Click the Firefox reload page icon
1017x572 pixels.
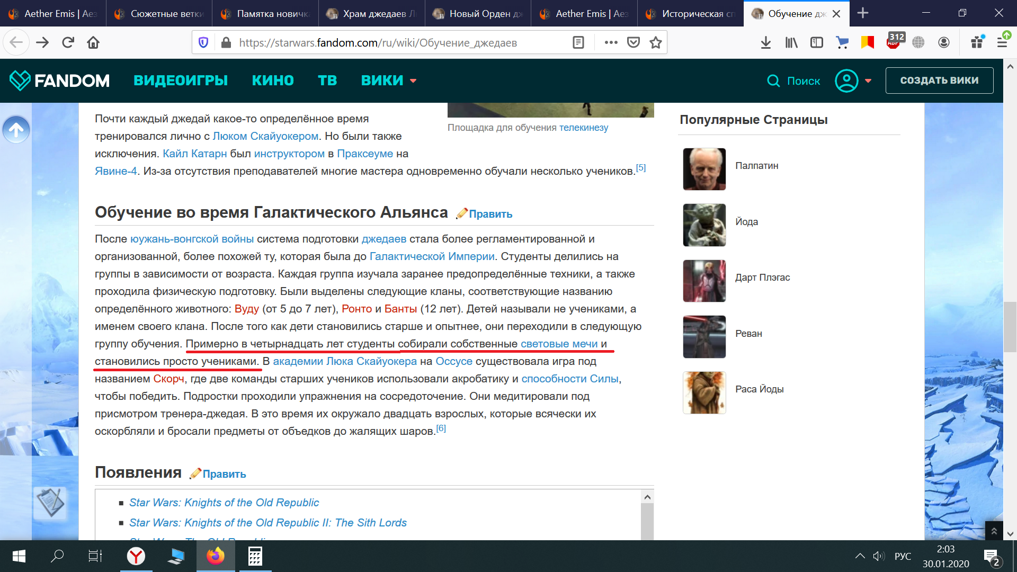tap(68, 42)
